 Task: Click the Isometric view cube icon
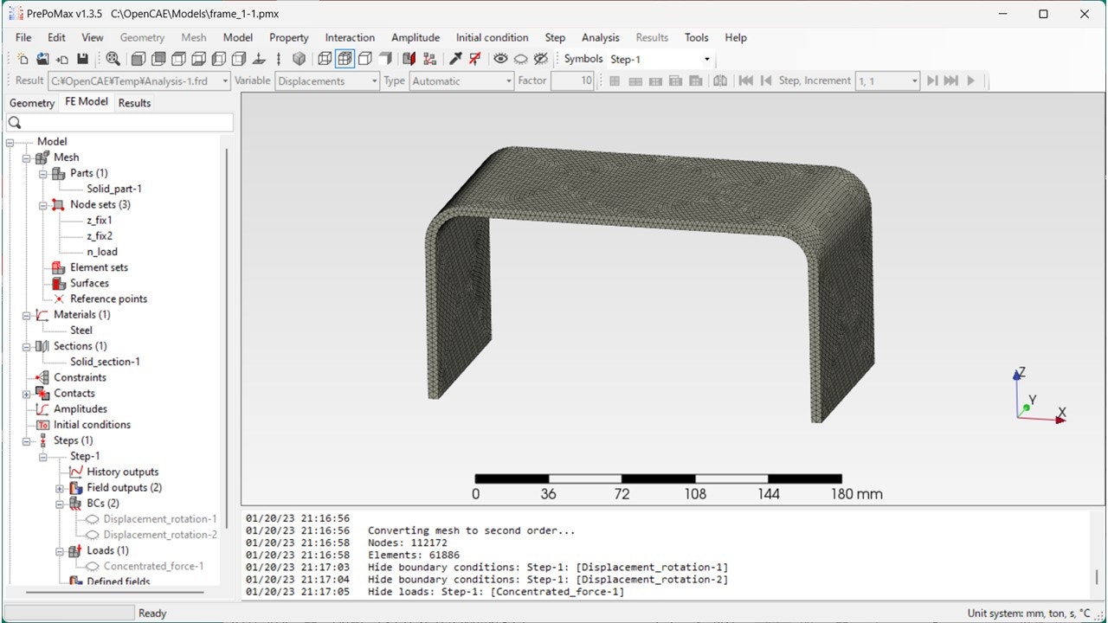click(x=299, y=59)
